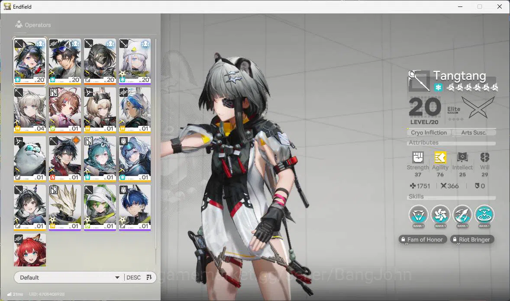Screen dimensions: 510x301
Task: Click the Cryo snowflake element icon
Action: [x=438, y=87]
